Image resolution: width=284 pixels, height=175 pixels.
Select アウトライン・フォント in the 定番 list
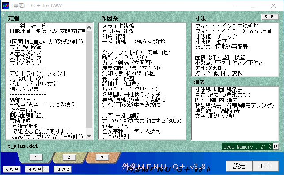(38, 73)
